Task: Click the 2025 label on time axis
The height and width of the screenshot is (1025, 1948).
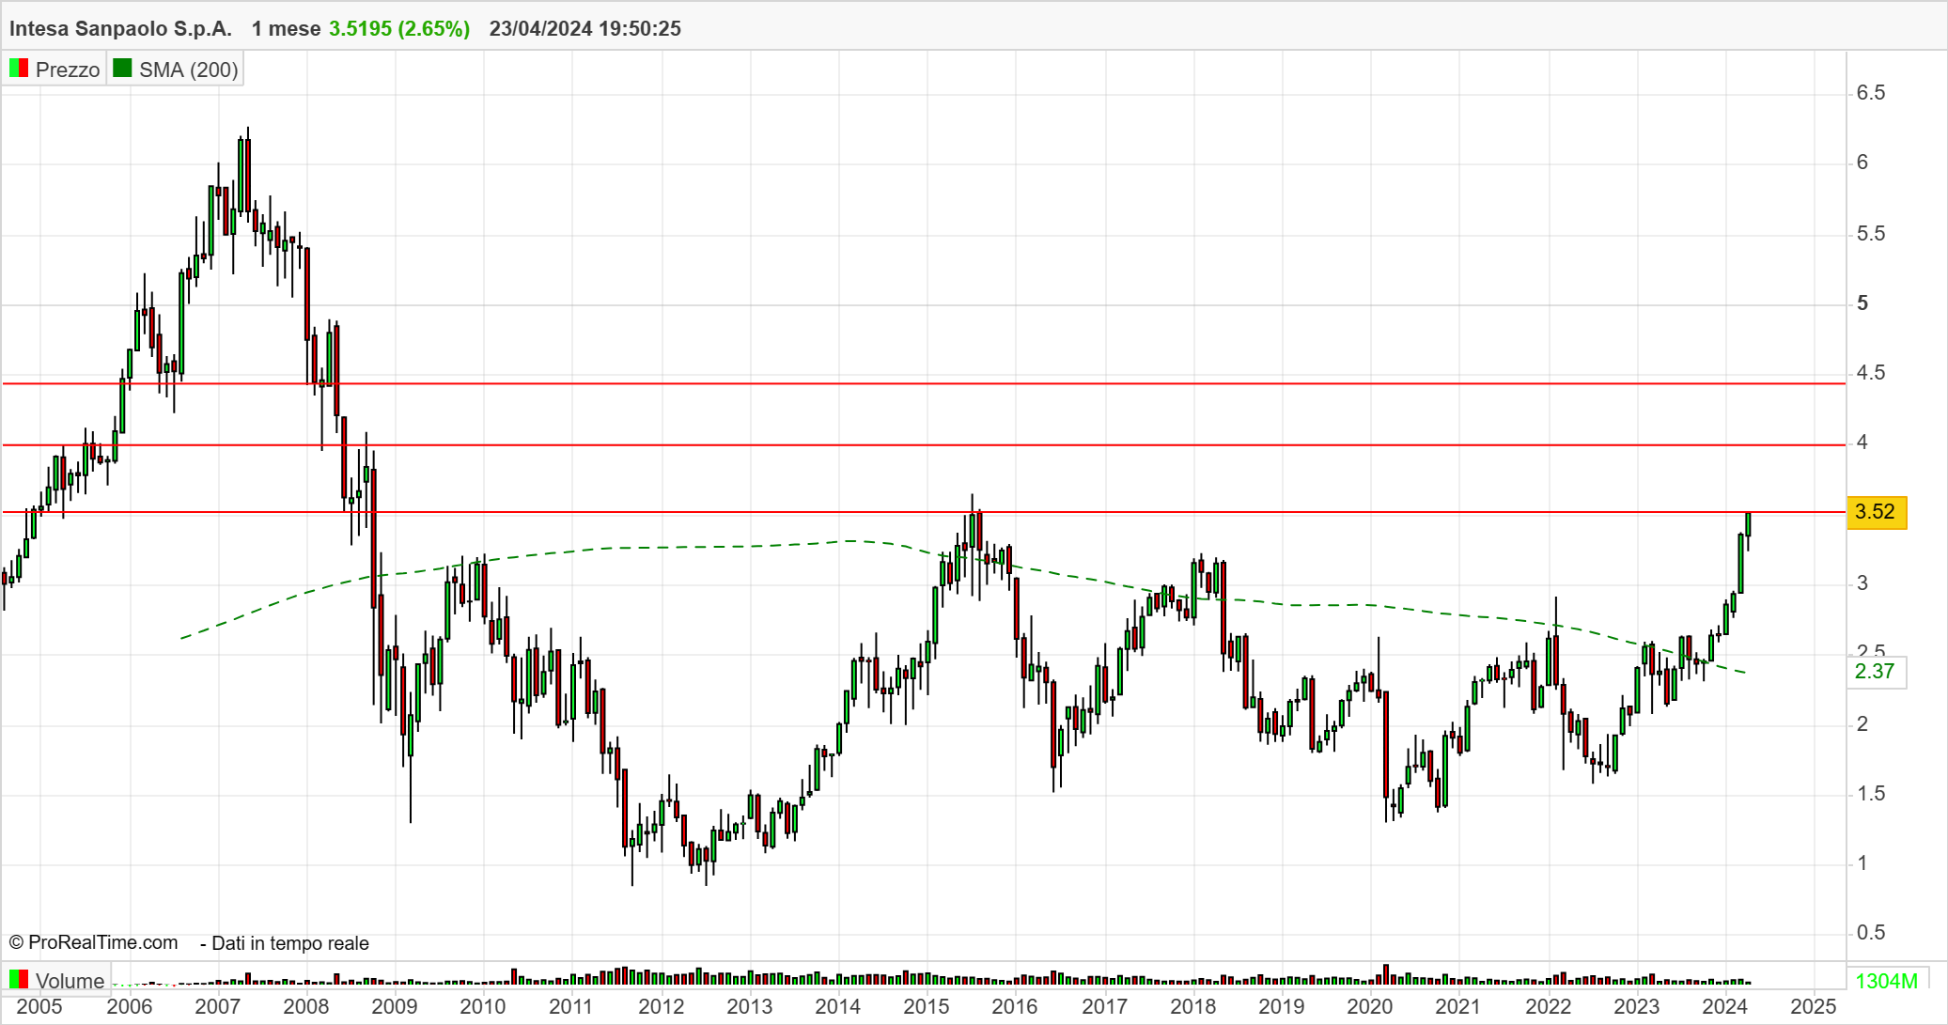Action: [1814, 1006]
